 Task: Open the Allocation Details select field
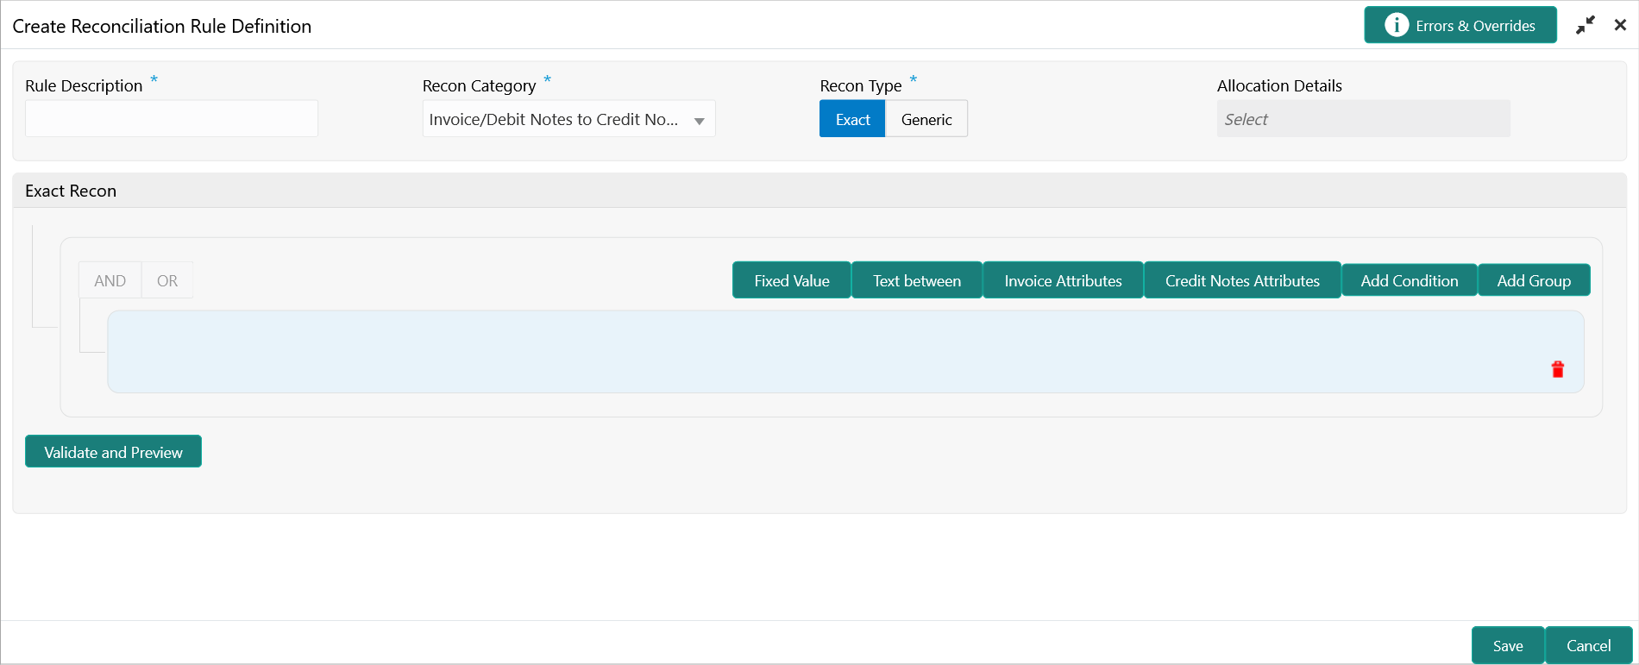click(x=1363, y=119)
